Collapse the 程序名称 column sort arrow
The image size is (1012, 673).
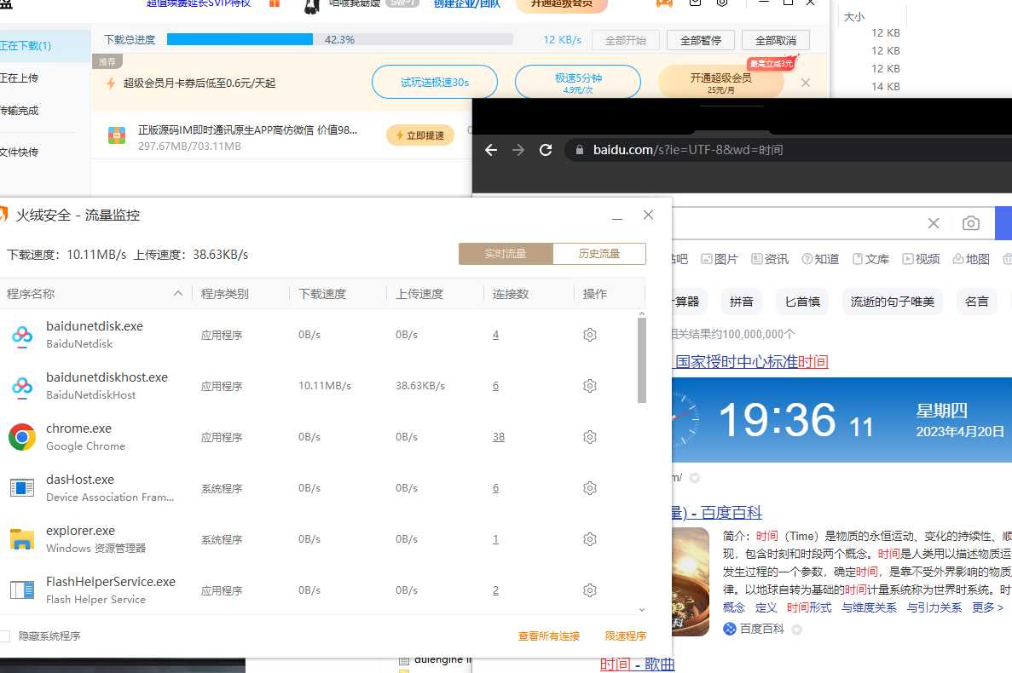click(x=178, y=292)
